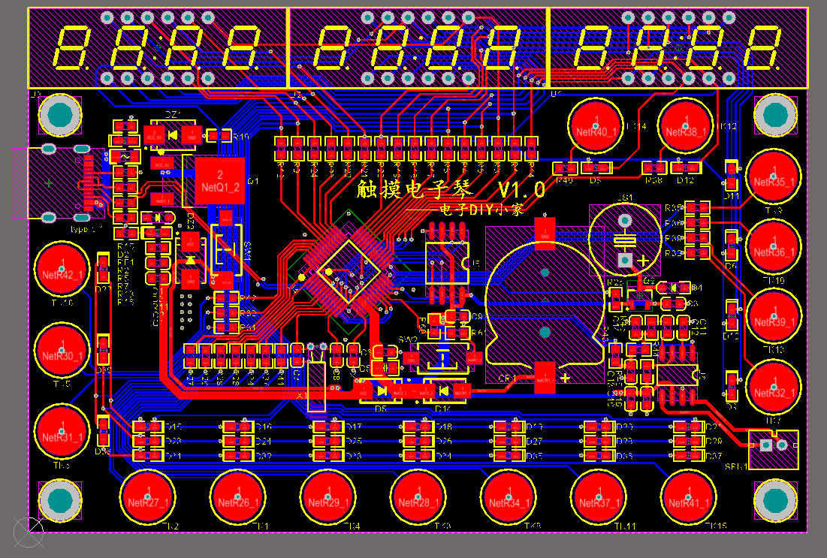This screenshot has width=827, height=558.
Task: Click the bottom-right mounting hole
Action: (x=775, y=501)
